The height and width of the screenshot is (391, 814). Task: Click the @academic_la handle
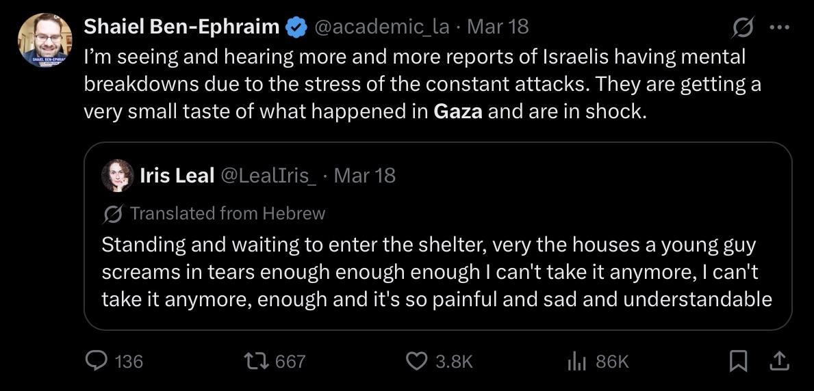pos(381,27)
